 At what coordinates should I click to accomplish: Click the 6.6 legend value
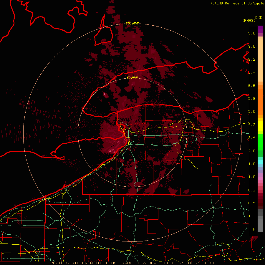point(252,85)
